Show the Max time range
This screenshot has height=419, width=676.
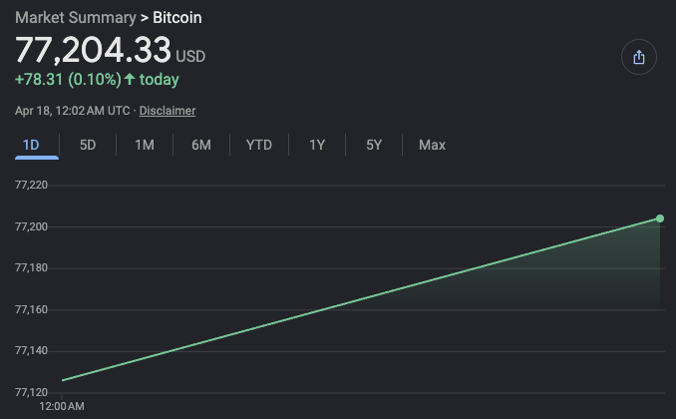(432, 145)
